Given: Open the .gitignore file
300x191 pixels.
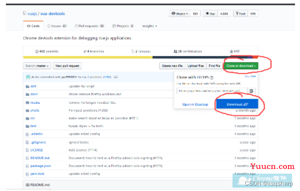Looking at the screenshot, I should tap(38, 142).
